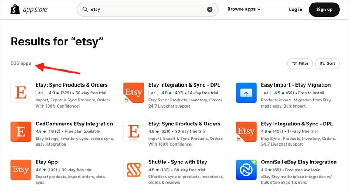
Task: Open Easy Import - Etsy Migration title
Action: click(296, 85)
